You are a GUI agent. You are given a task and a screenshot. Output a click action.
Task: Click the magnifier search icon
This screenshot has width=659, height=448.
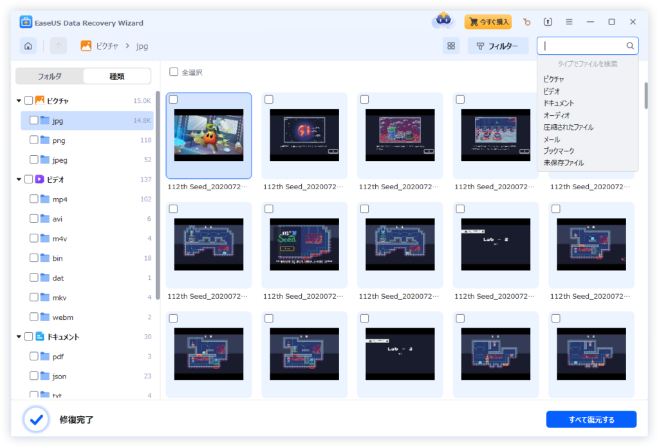point(630,46)
